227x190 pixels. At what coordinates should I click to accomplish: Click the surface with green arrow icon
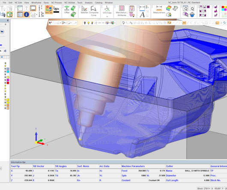point(175,8)
